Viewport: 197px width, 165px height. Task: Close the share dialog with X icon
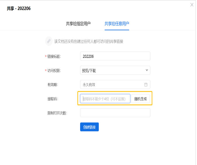point(192,5)
